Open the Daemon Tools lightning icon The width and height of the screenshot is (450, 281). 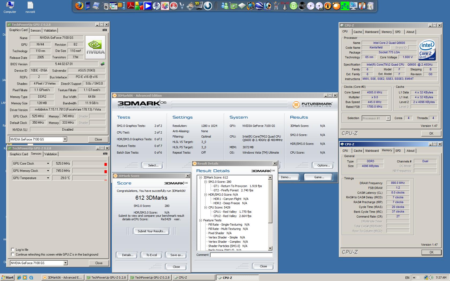156,6
